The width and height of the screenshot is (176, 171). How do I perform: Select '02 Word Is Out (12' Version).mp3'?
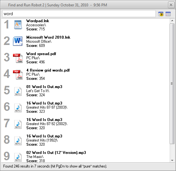point(56,153)
